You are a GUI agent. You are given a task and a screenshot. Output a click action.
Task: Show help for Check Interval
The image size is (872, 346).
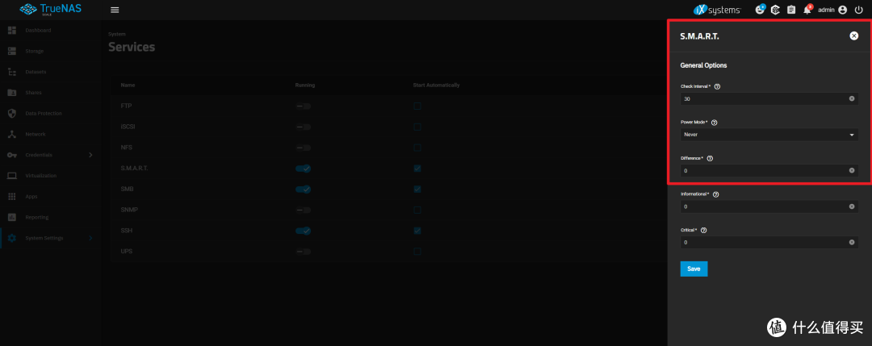pyautogui.click(x=717, y=86)
